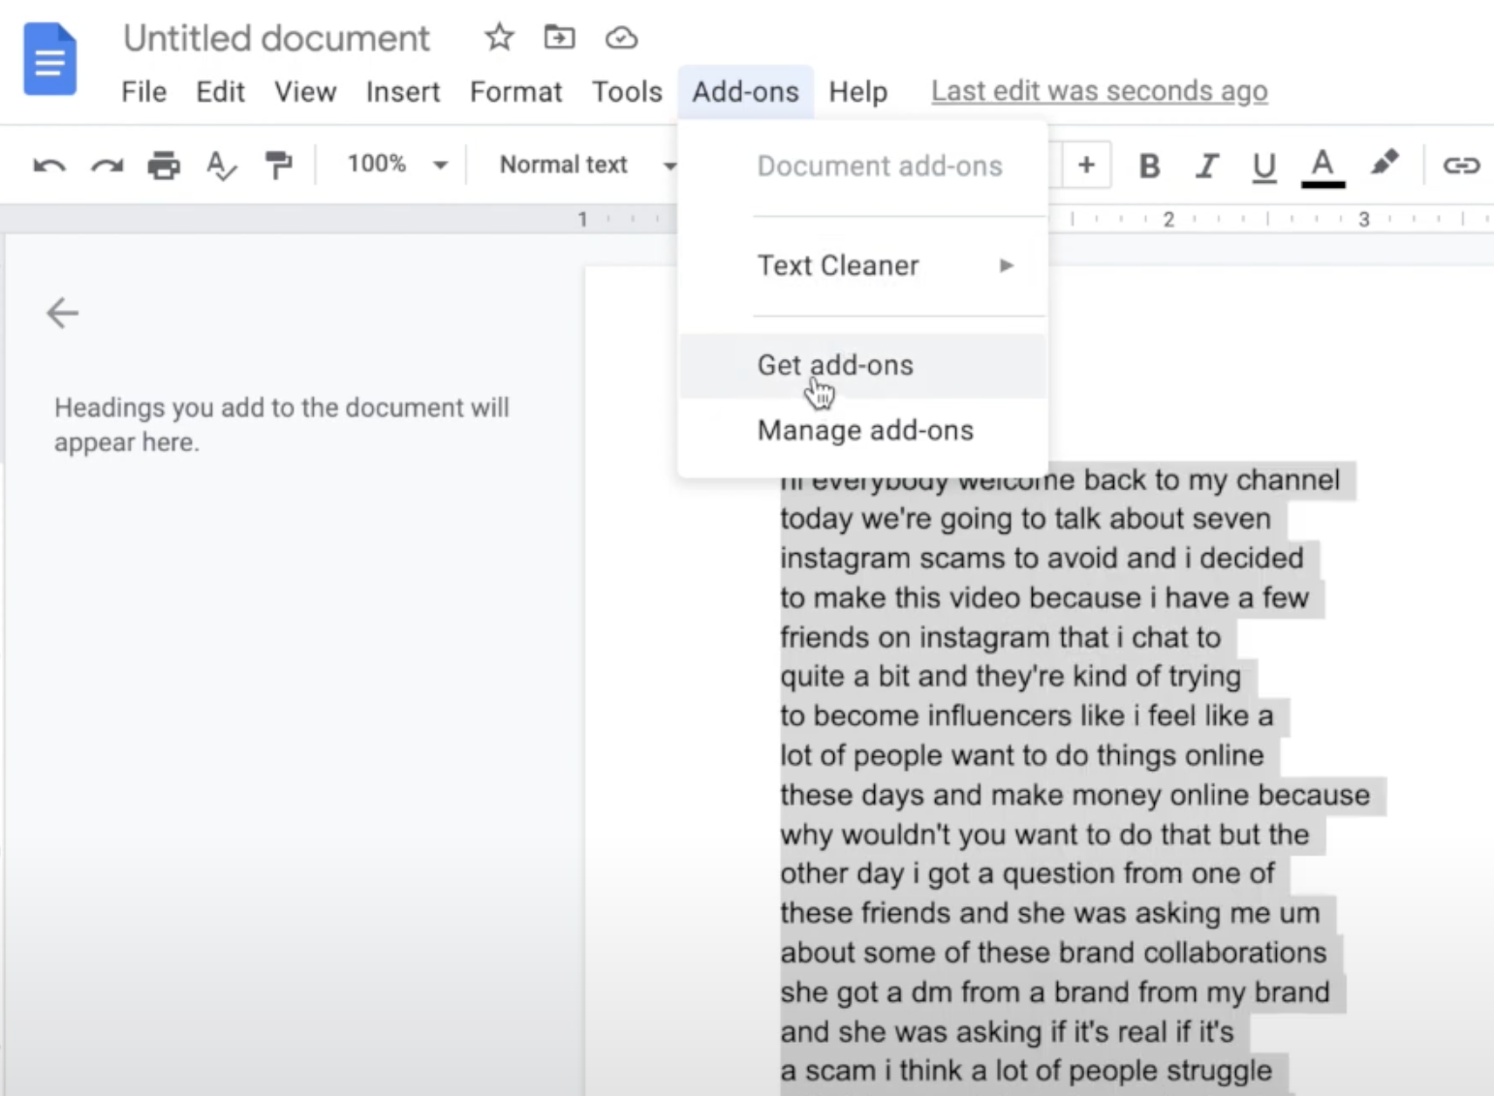Open the View menu

[x=305, y=92]
